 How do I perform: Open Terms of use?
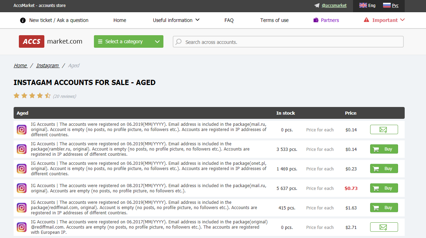[274, 20]
